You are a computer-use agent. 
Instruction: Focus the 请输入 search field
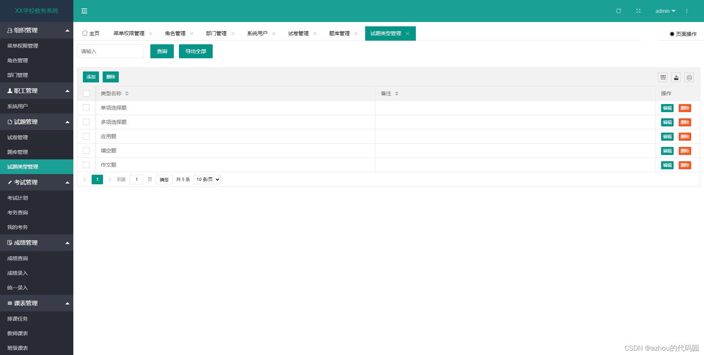pos(110,51)
